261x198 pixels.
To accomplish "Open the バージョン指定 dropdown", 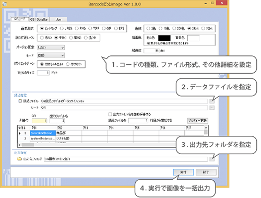I will [x=51, y=48].
